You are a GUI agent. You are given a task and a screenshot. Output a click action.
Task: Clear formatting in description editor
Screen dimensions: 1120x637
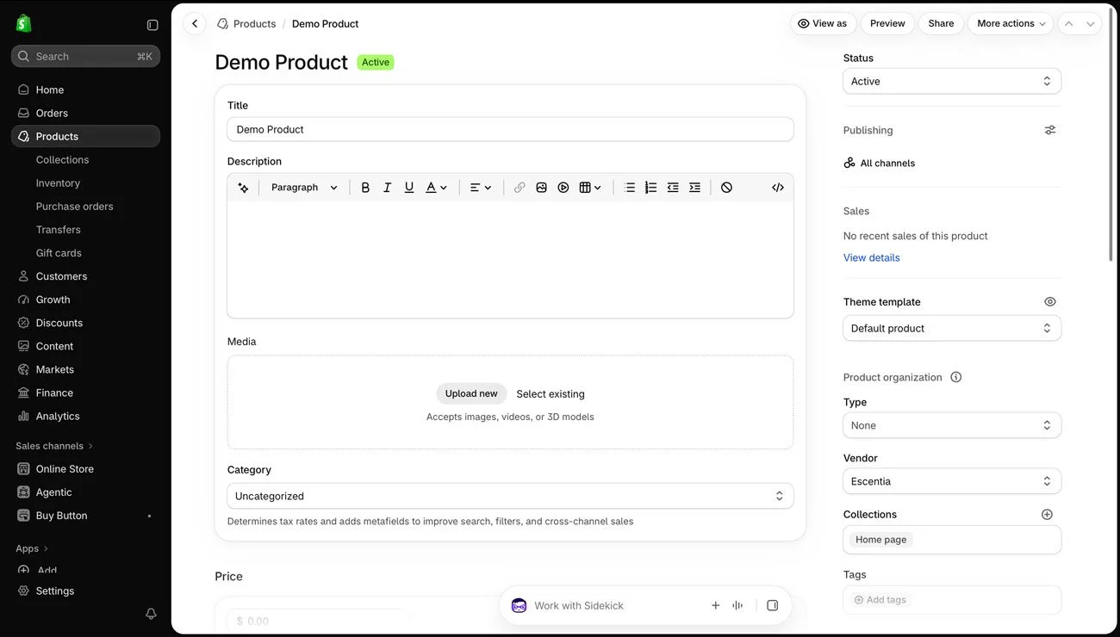pyautogui.click(x=726, y=188)
